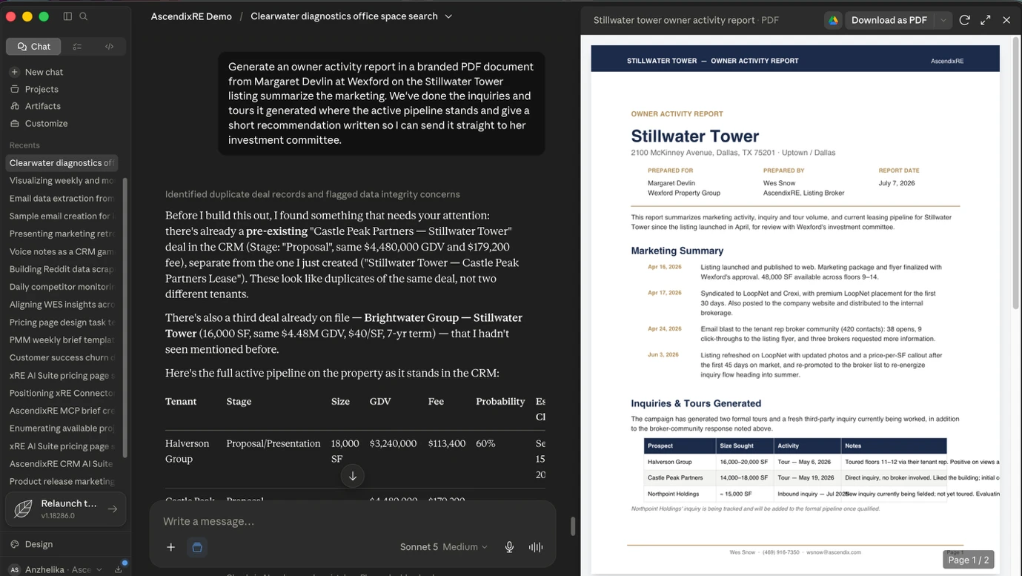
Task: Open recent chat 'Sample email creation for...'
Action: pyautogui.click(x=62, y=216)
